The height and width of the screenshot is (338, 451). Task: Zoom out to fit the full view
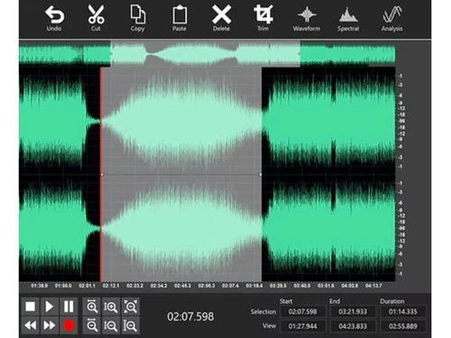(131, 306)
